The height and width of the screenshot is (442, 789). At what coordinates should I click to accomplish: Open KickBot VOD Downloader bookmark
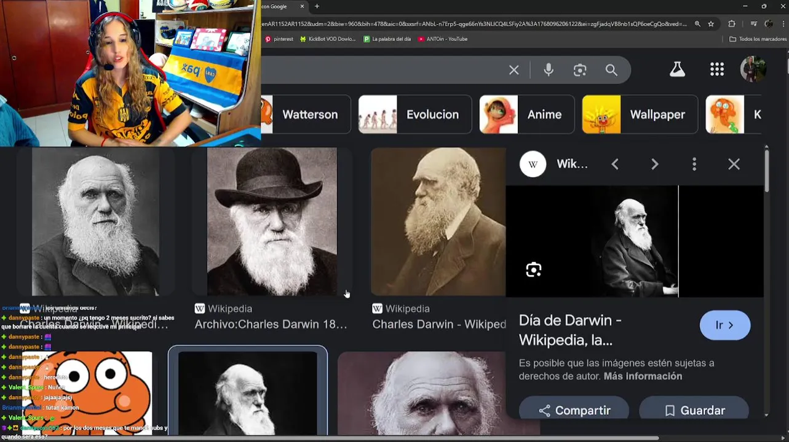click(x=327, y=39)
